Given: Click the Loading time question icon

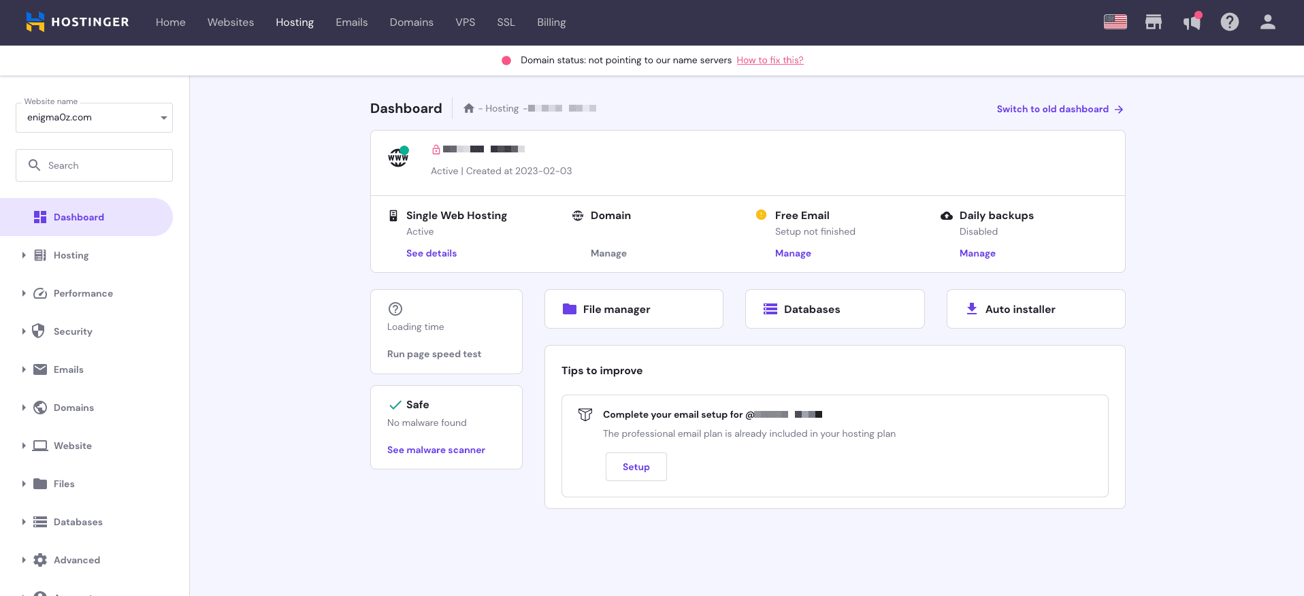Looking at the screenshot, I should click(395, 308).
